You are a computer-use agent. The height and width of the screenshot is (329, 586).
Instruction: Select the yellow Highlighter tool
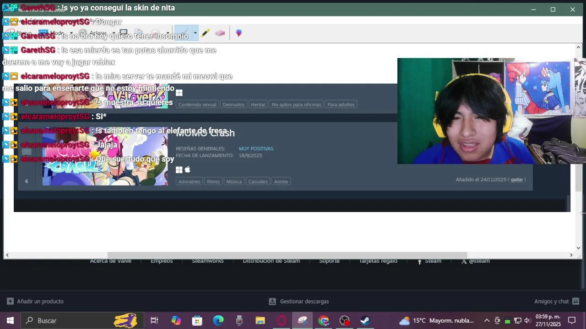click(x=205, y=33)
